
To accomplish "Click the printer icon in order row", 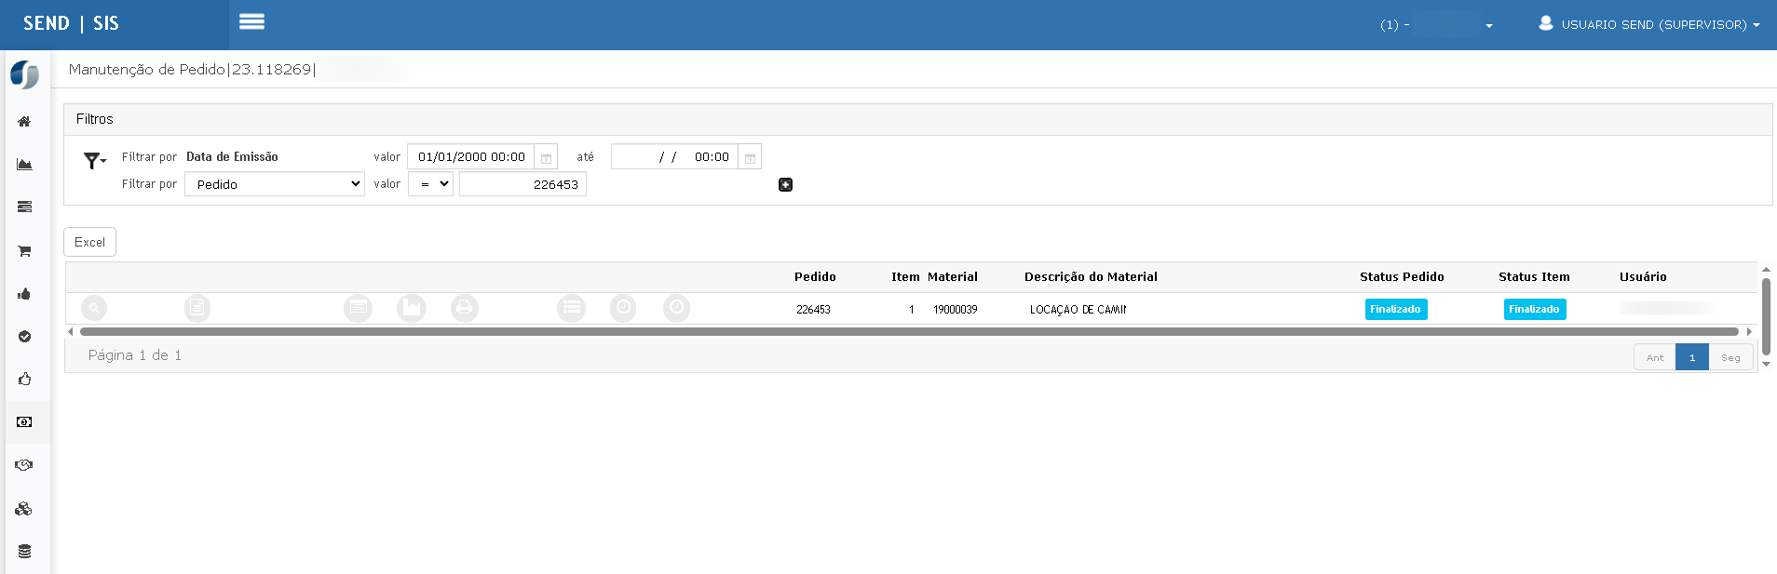I will coord(464,308).
